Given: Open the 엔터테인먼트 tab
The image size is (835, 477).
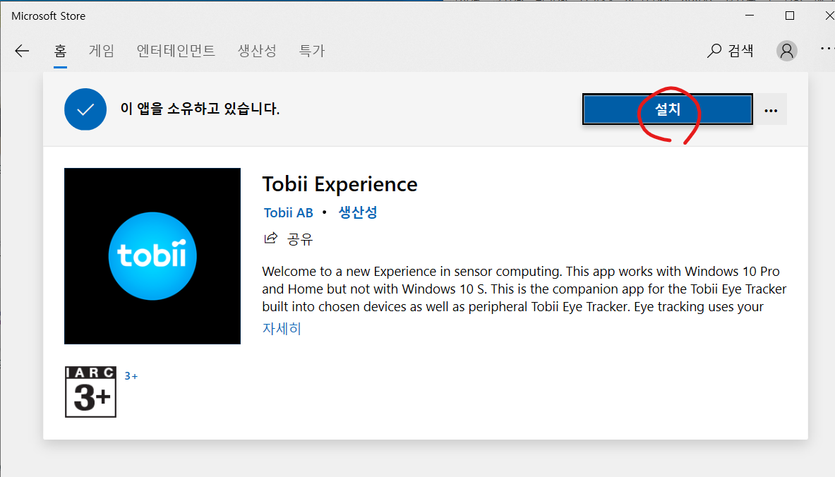Looking at the screenshot, I should tap(176, 51).
